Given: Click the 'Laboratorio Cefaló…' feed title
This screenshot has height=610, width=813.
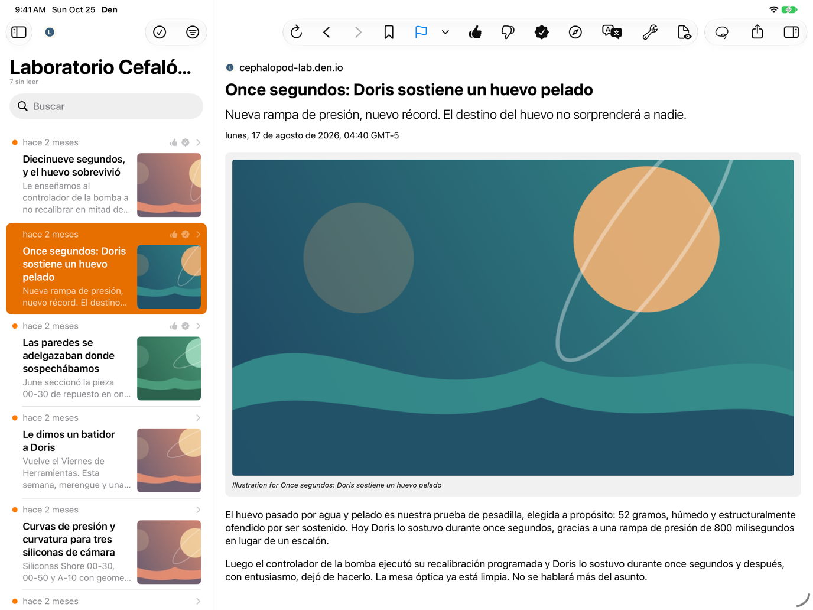Looking at the screenshot, I should click(x=100, y=67).
